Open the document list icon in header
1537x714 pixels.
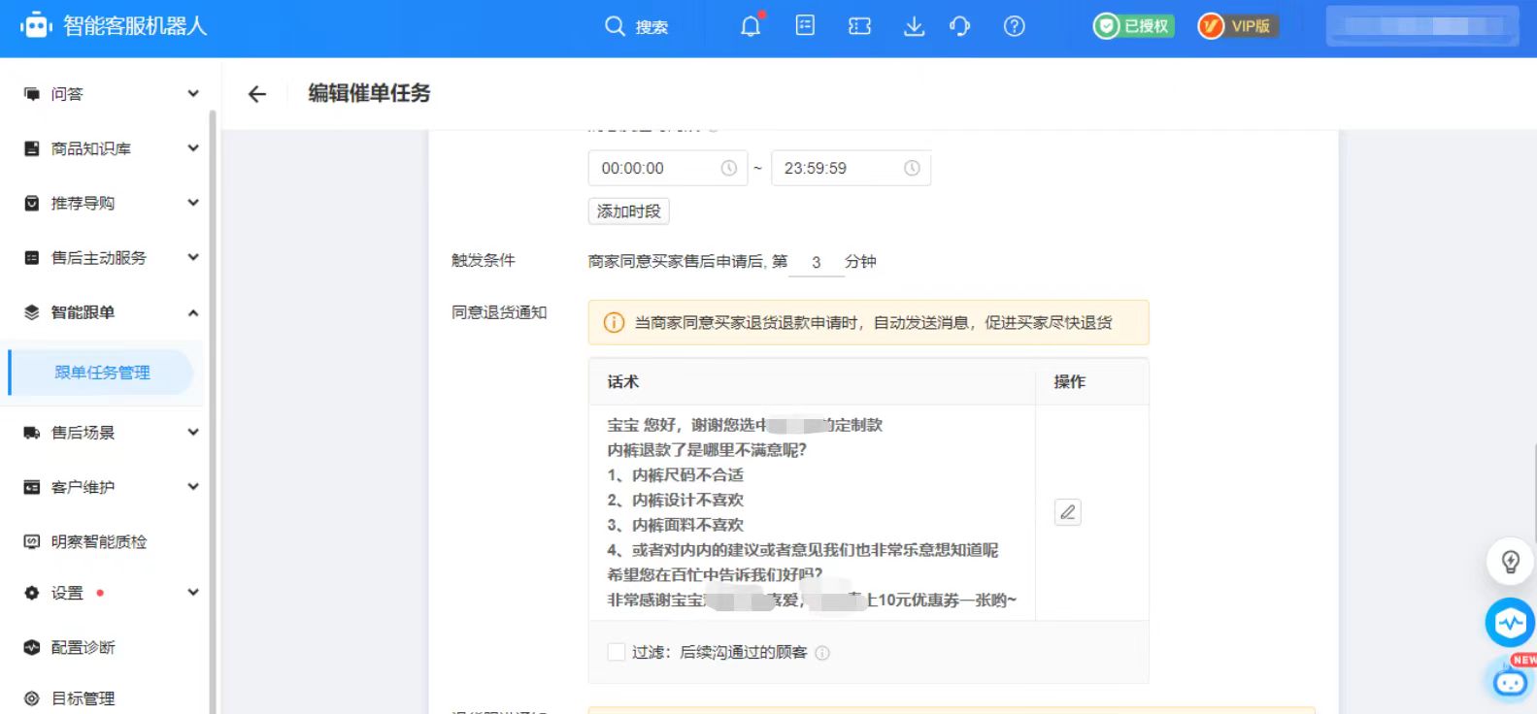pos(805,26)
